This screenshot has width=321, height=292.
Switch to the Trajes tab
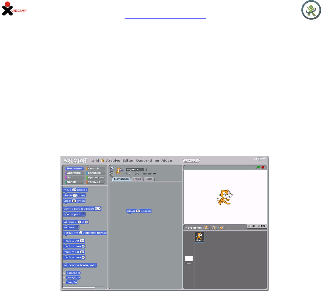(x=137, y=179)
